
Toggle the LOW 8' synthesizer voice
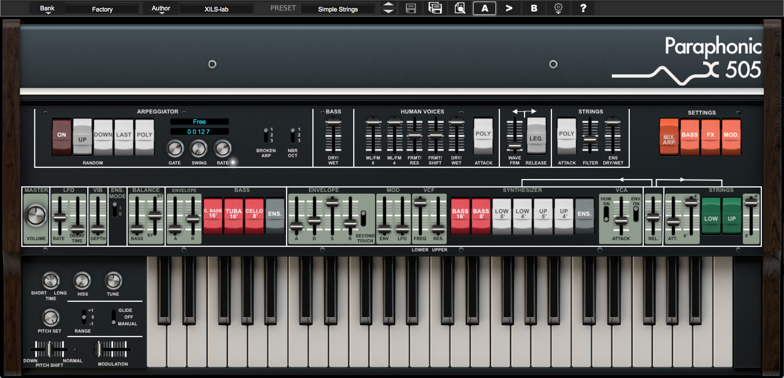pos(501,214)
